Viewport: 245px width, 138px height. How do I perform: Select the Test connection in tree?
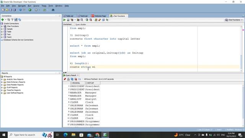(x=9, y=34)
